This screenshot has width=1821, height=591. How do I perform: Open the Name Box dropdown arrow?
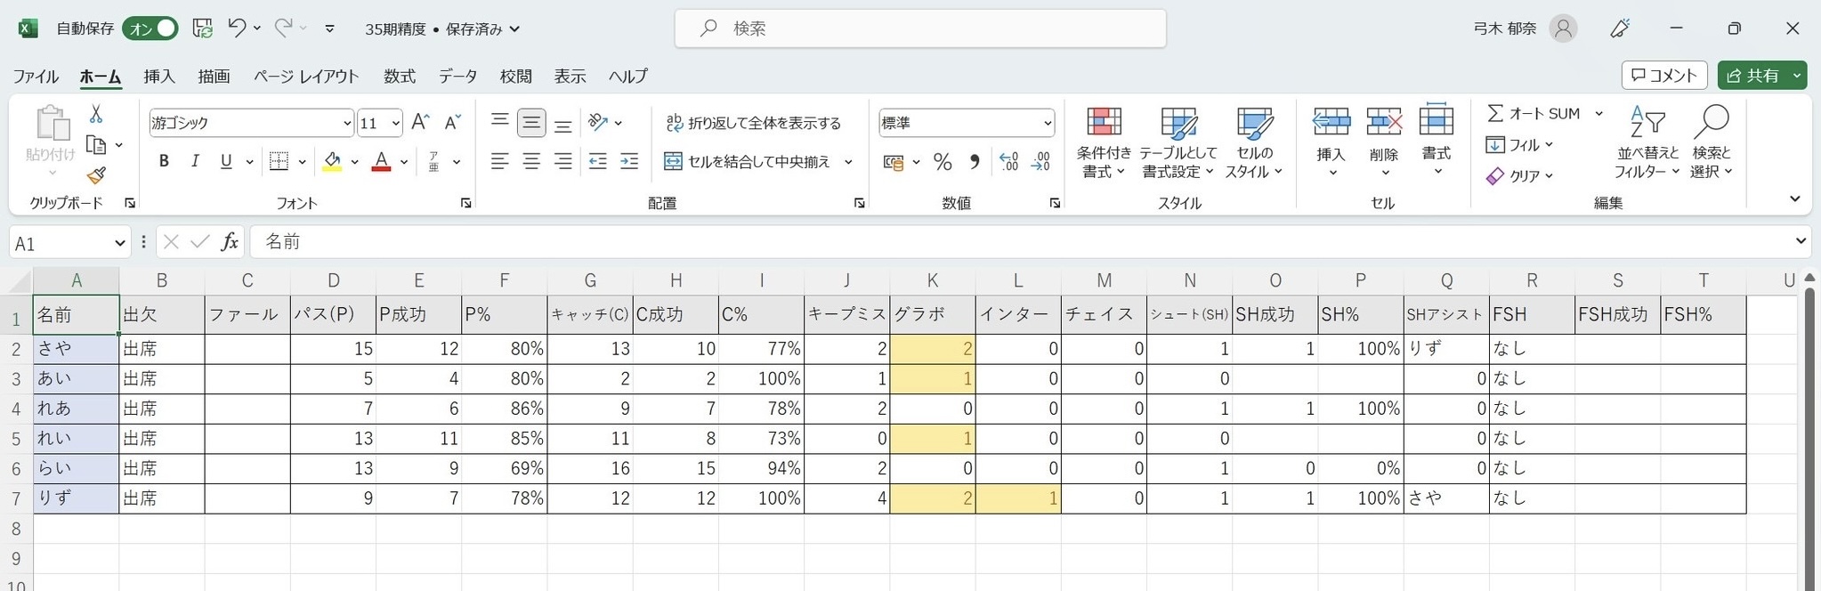pyautogui.click(x=120, y=243)
